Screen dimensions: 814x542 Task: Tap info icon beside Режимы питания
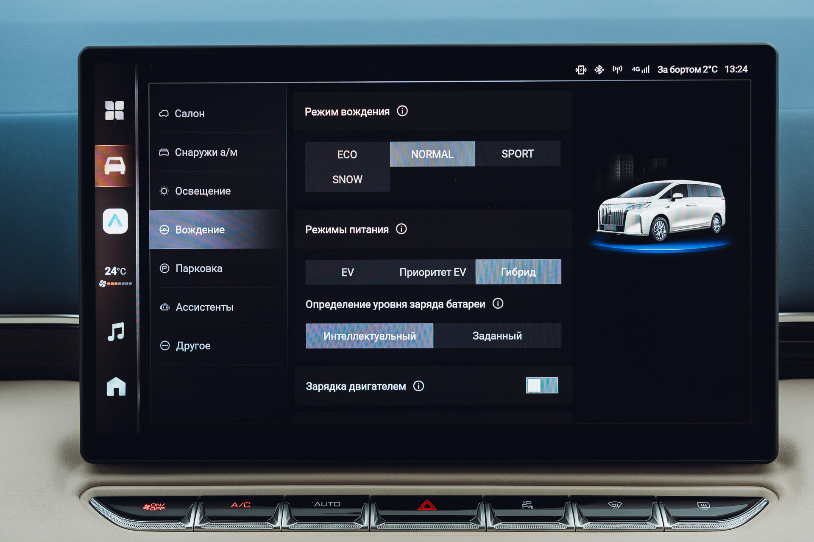coord(401,229)
